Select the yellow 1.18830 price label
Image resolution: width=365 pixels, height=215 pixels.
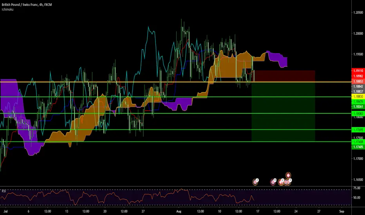pyautogui.click(x=358, y=97)
